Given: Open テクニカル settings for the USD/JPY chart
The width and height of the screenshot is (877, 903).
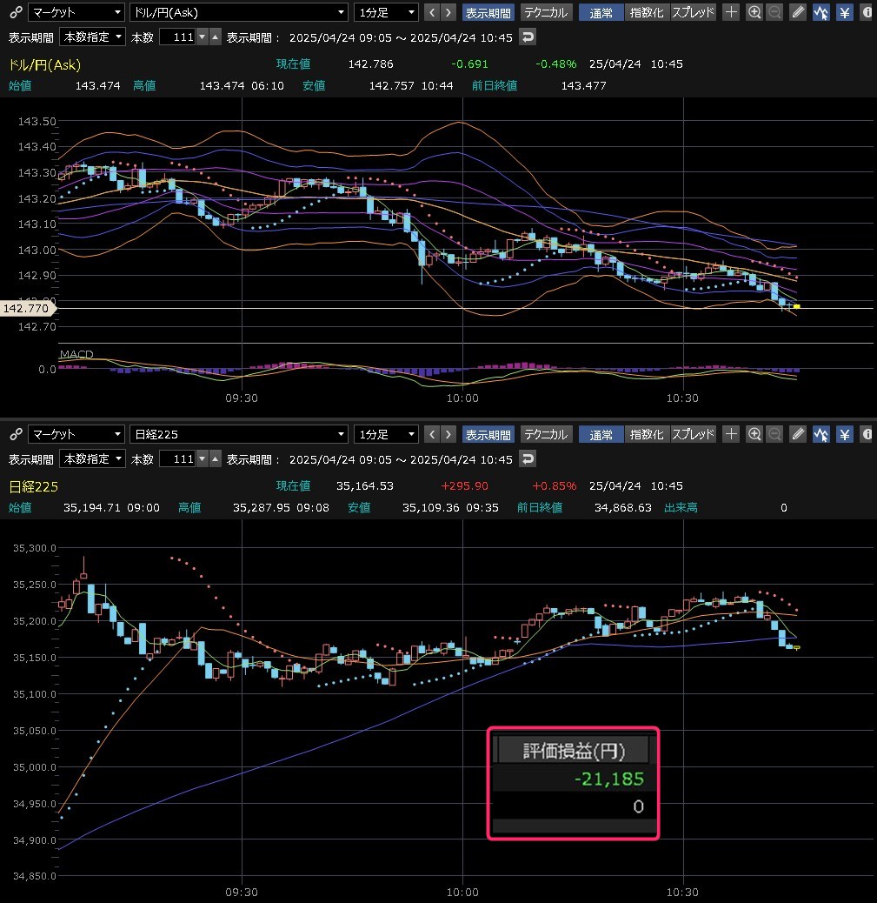Looking at the screenshot, I should click(546, 12).
